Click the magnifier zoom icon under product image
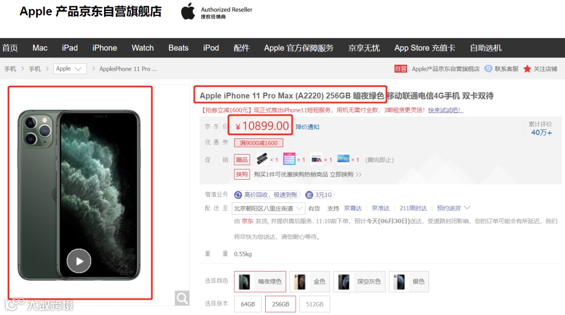This screenshot has height=315, width=565. point(182,298)
